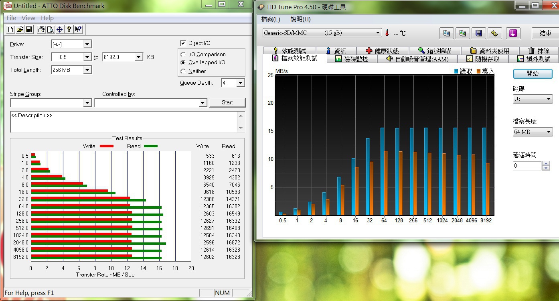559x301 pixels.
Task: Click the Start button in ATTO
Action: 227,102
